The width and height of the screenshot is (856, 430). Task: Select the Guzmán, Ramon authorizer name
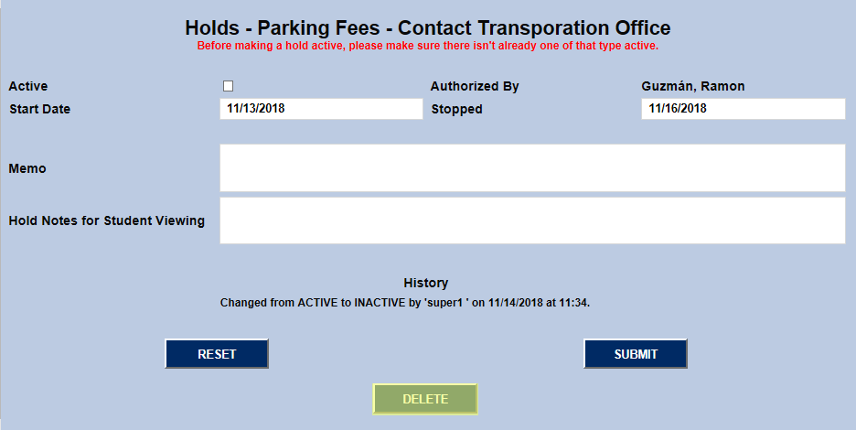pyautogui.click(x=693, y=86)
